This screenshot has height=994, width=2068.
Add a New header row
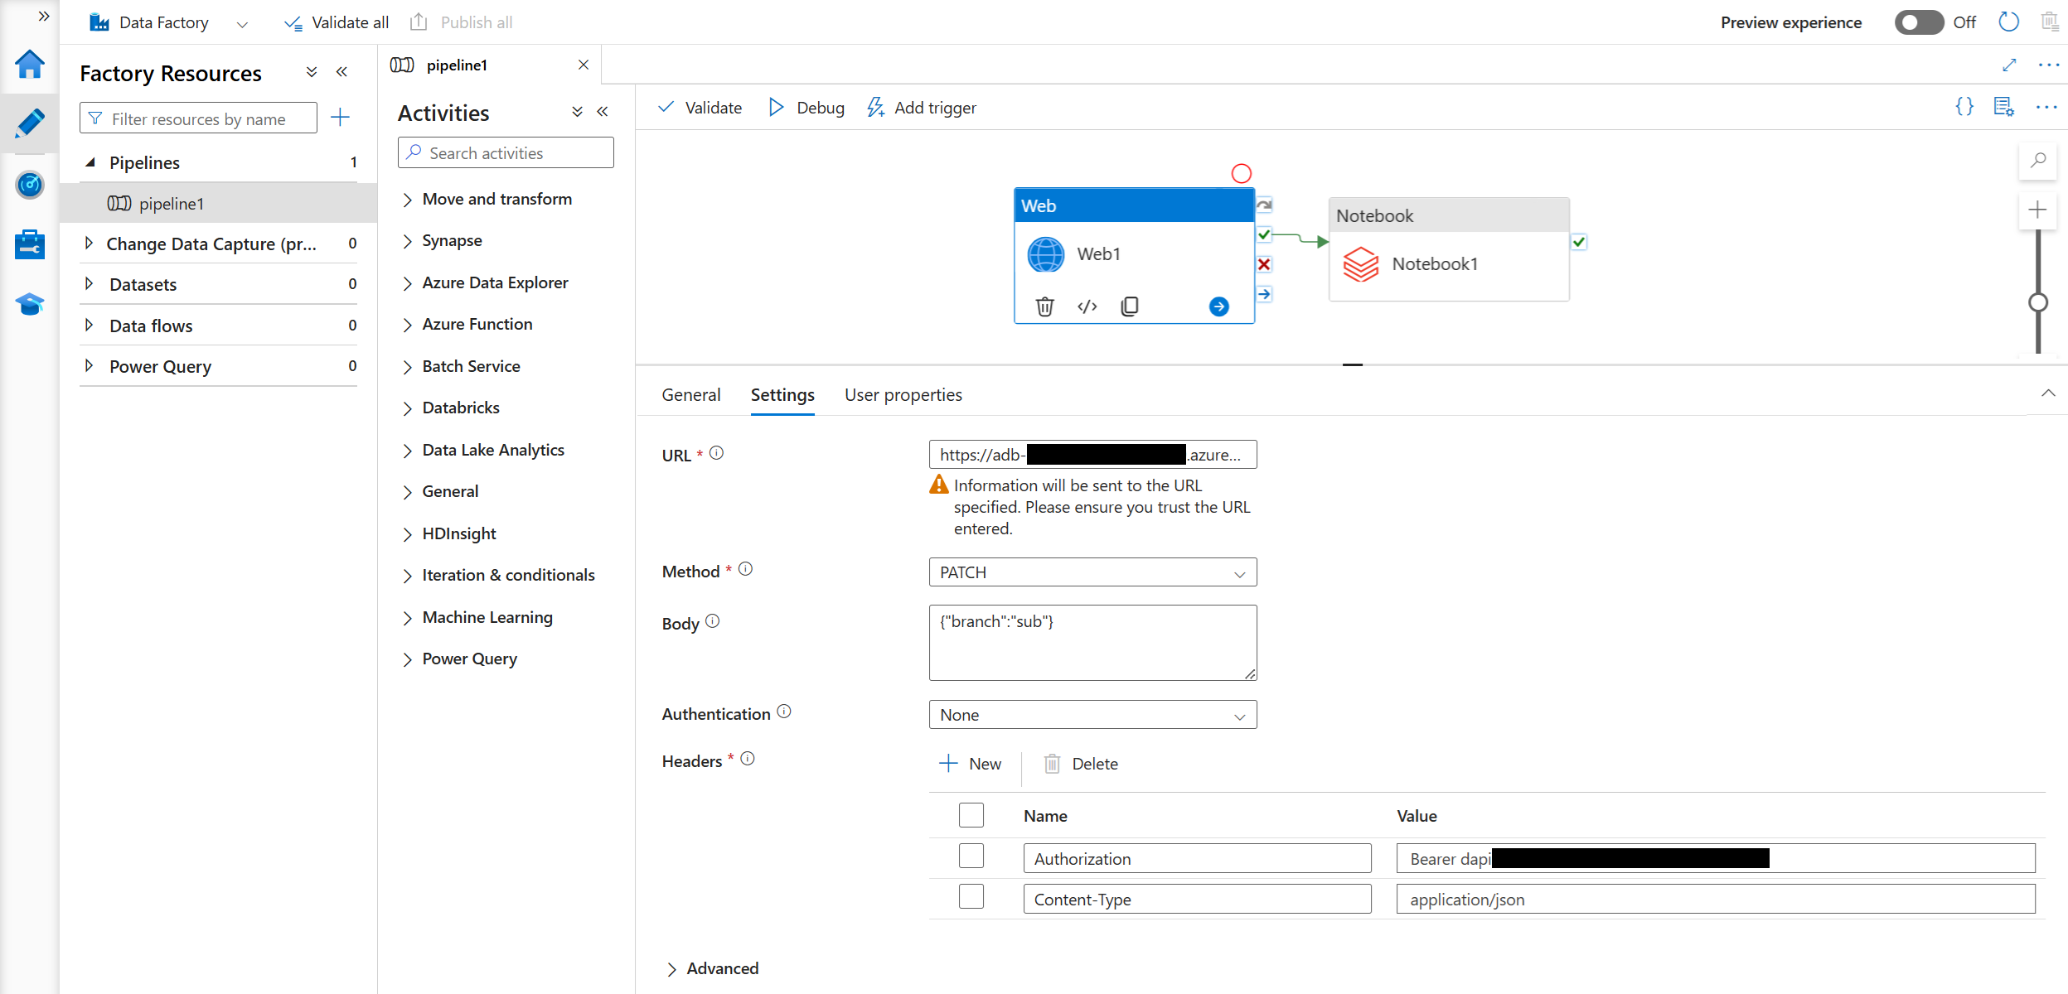(x=971, y=764)
